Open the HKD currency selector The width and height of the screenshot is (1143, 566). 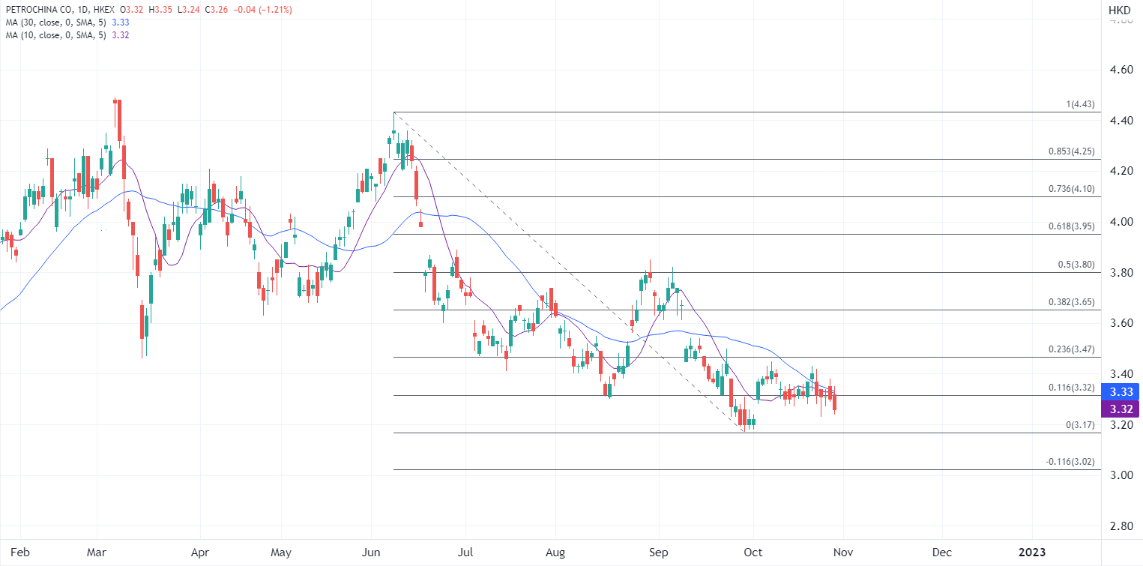(1119, 10)
